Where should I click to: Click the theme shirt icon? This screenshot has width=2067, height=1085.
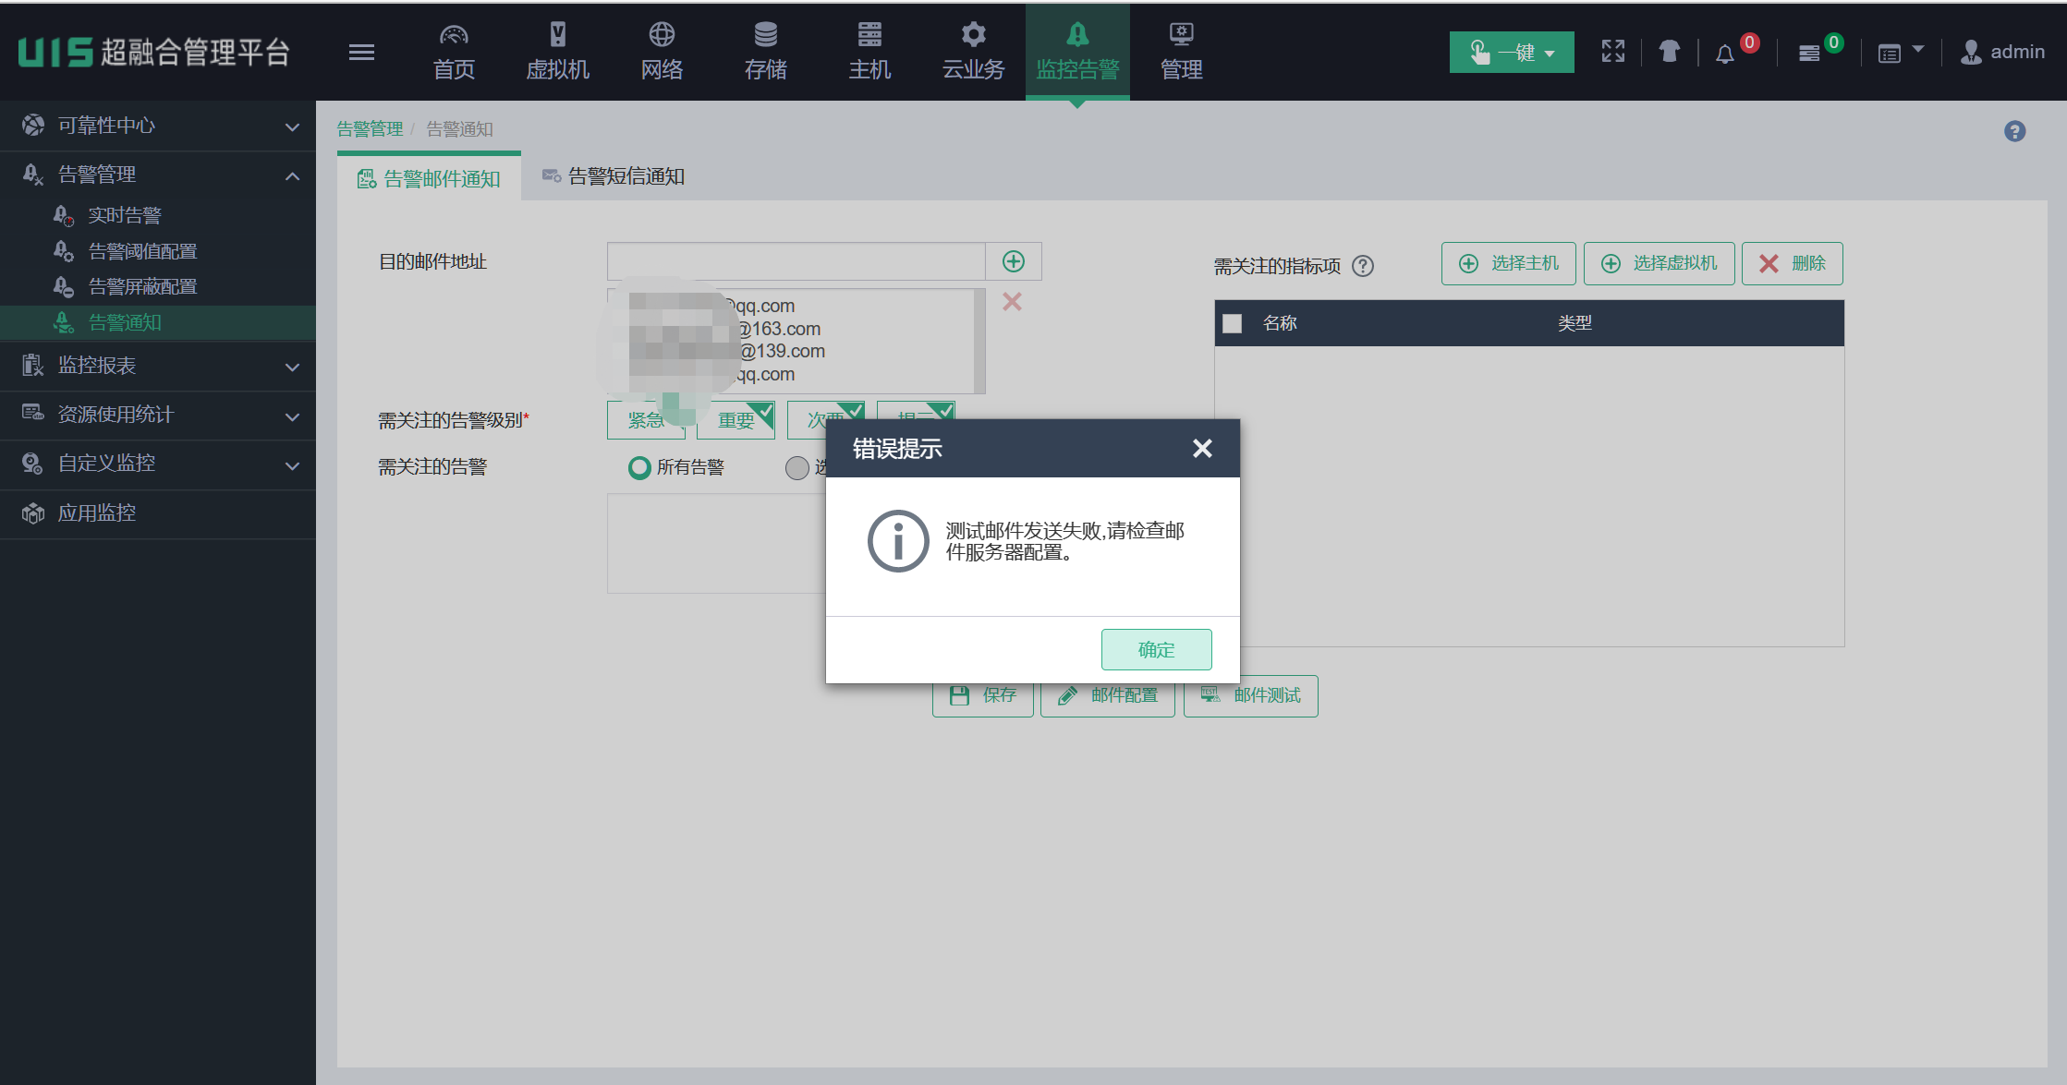pyautogui.click(x=1669, y=52)
